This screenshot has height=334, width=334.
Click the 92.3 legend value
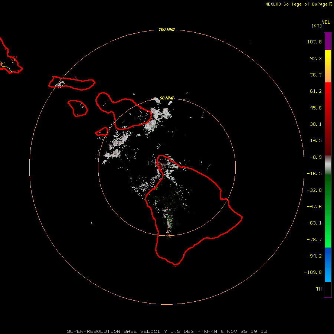pyautogui.click(x=316, y=58)
